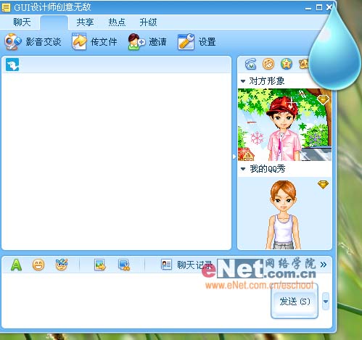The width and height of the screenshot is (362, 340).
Task: Click the magic emoticon face icon
Action: click(x=62, y=265)
